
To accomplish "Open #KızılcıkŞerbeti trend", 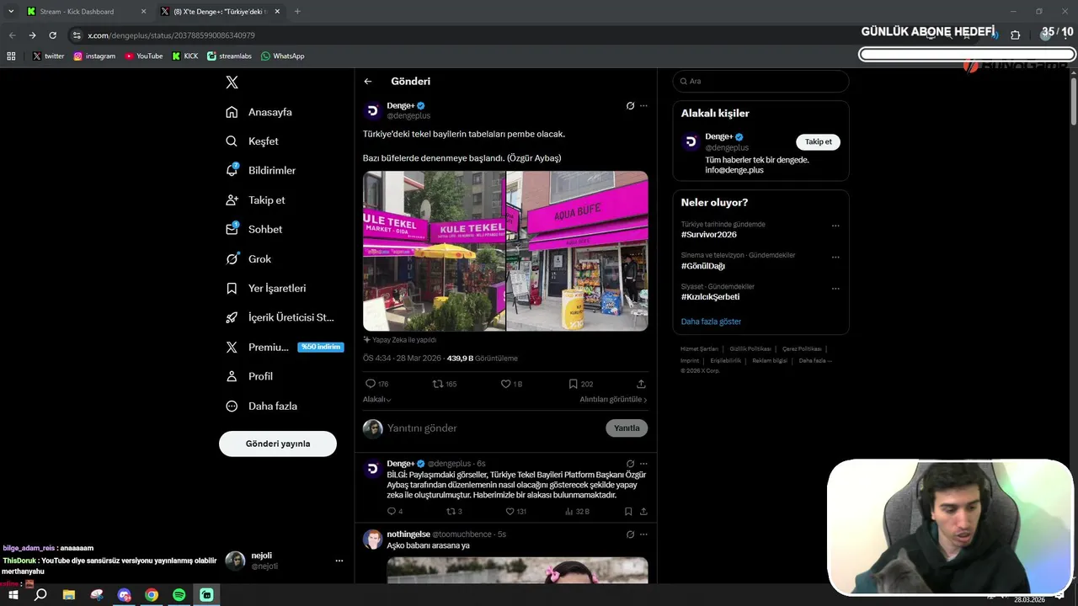I will 711,297.
